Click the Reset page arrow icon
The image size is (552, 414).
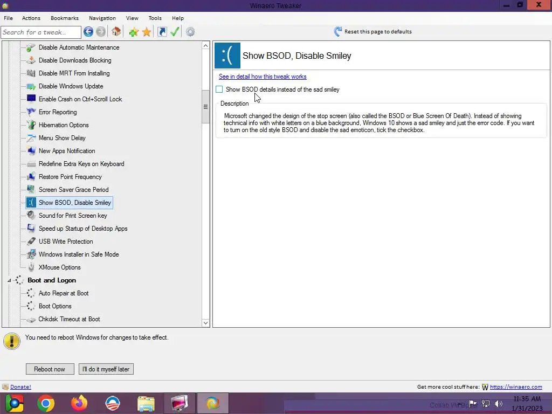click(338, 32)
